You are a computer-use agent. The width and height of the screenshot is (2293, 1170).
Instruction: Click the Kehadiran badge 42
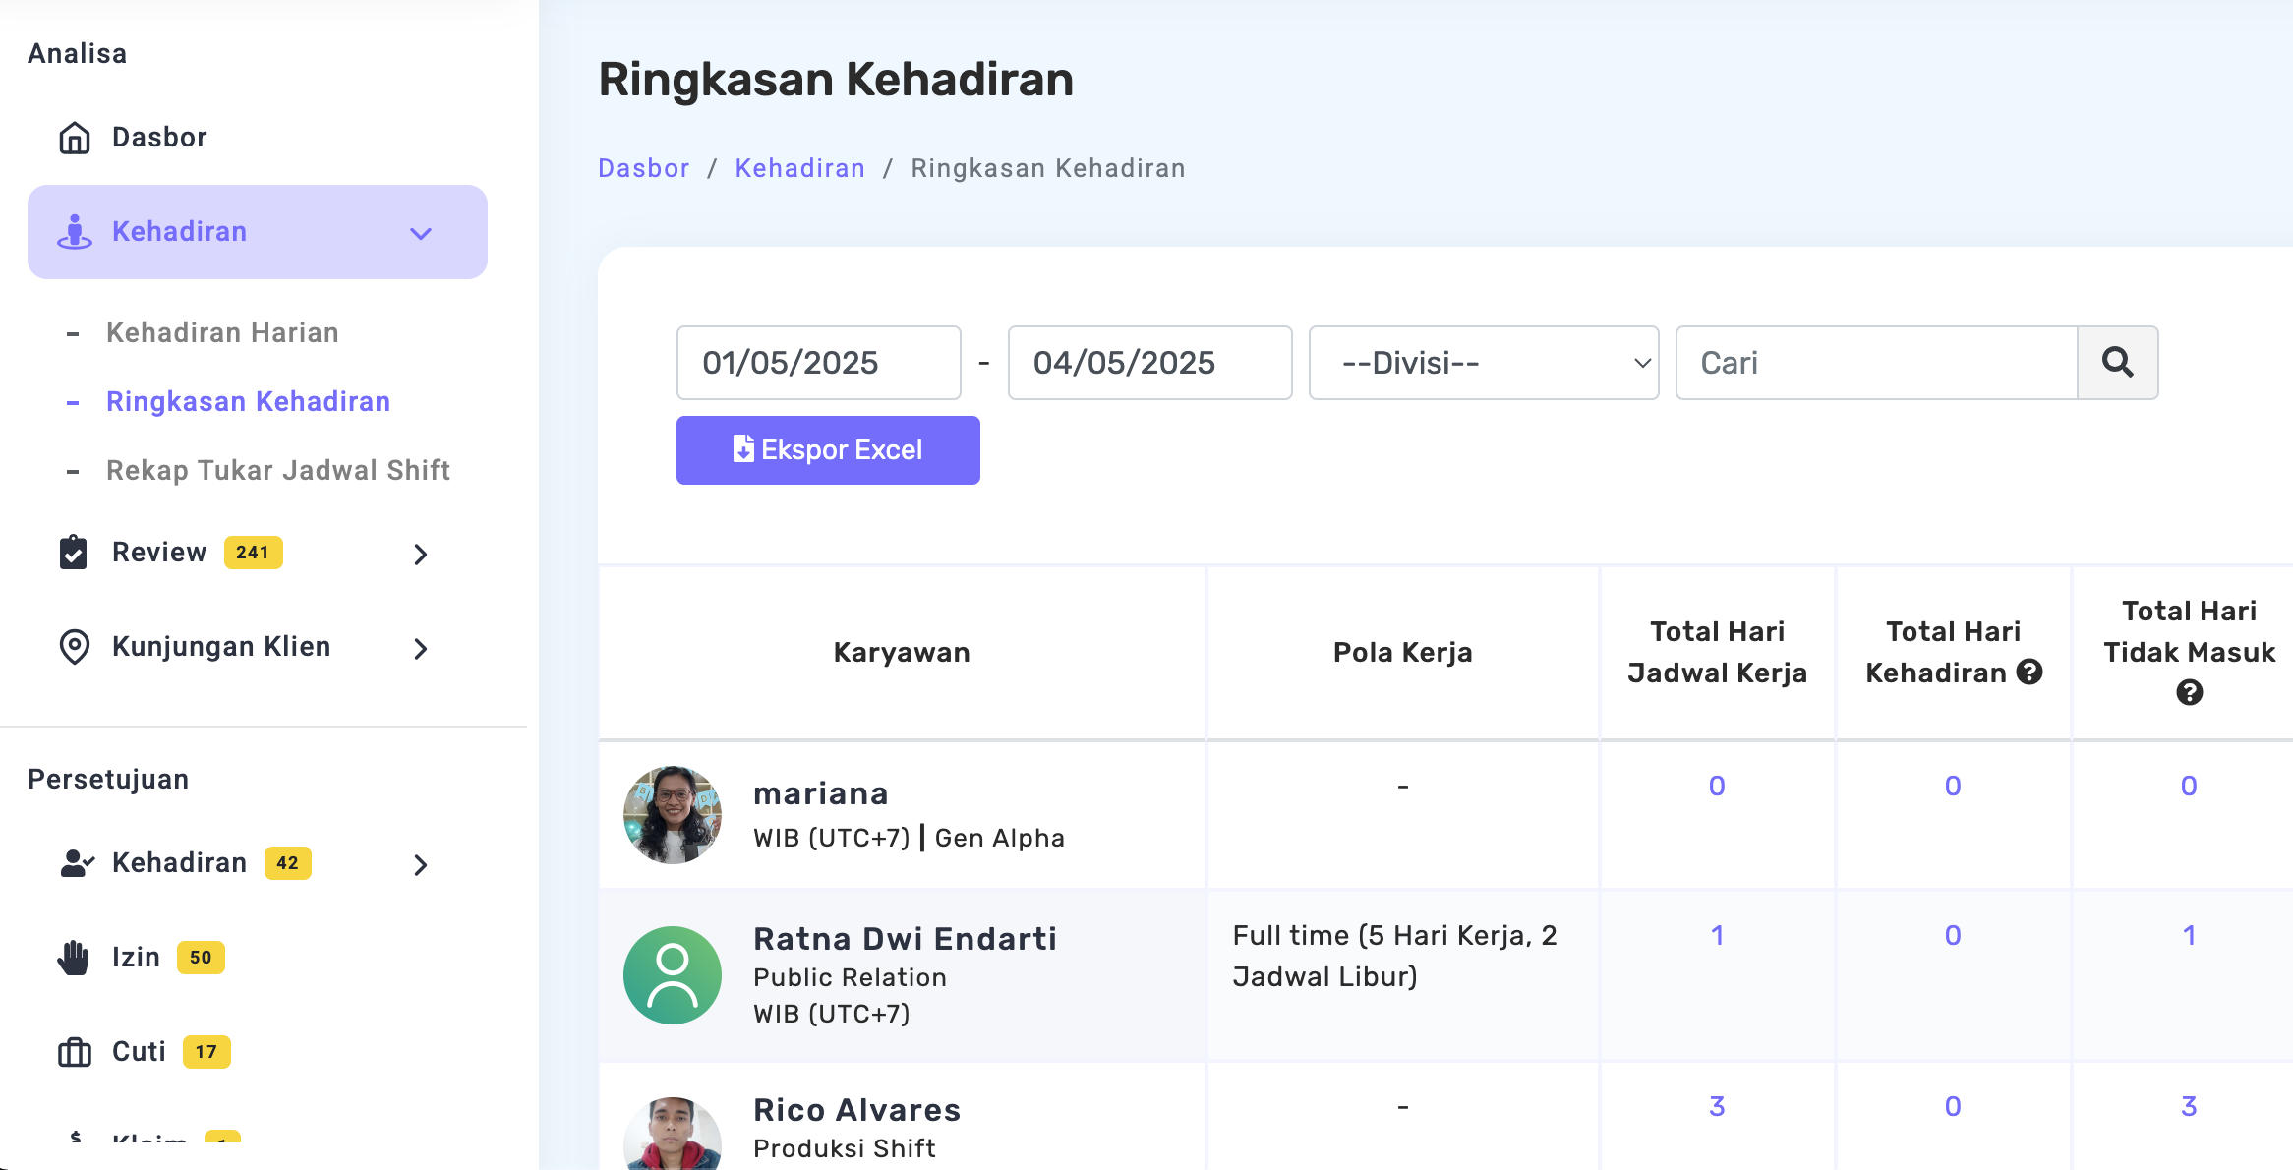(x=287, y=863)
